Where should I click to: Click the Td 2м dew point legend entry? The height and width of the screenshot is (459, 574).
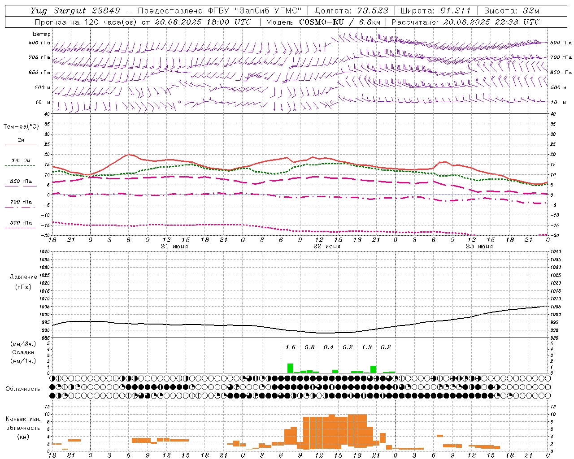tap(21, 160)
